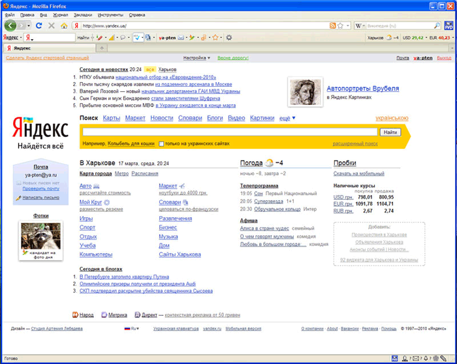Screen dimensions: 457x364
Task: Open the 'Закладки' menu in menu bar
Action: click(82, 14)
